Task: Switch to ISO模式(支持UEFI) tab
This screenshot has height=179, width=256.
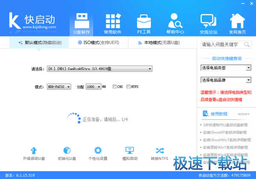Action: (x=99, y=43)
